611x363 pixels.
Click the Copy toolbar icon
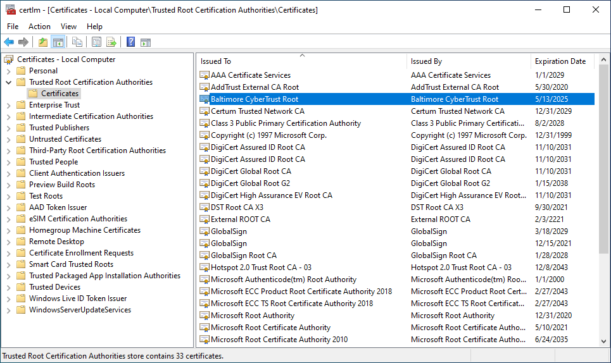[x=77, y=42]
